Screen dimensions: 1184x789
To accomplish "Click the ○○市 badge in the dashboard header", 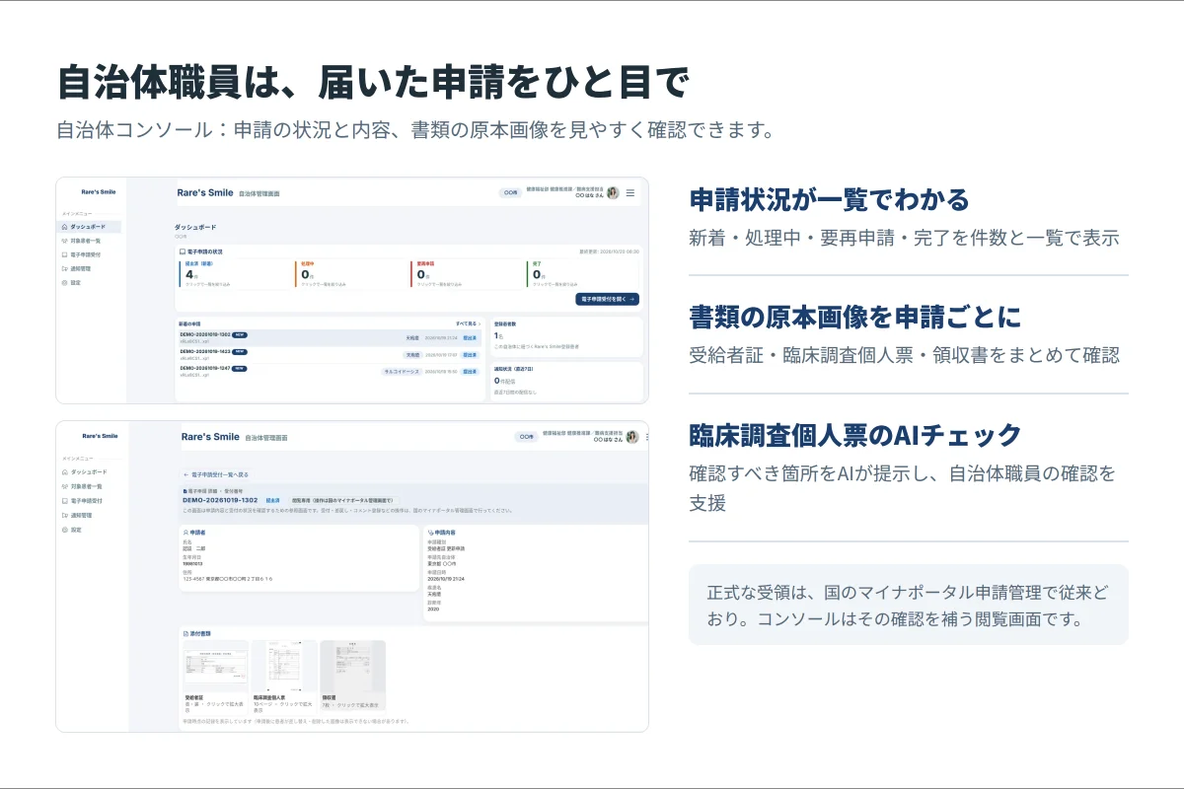I will point(511,193).
